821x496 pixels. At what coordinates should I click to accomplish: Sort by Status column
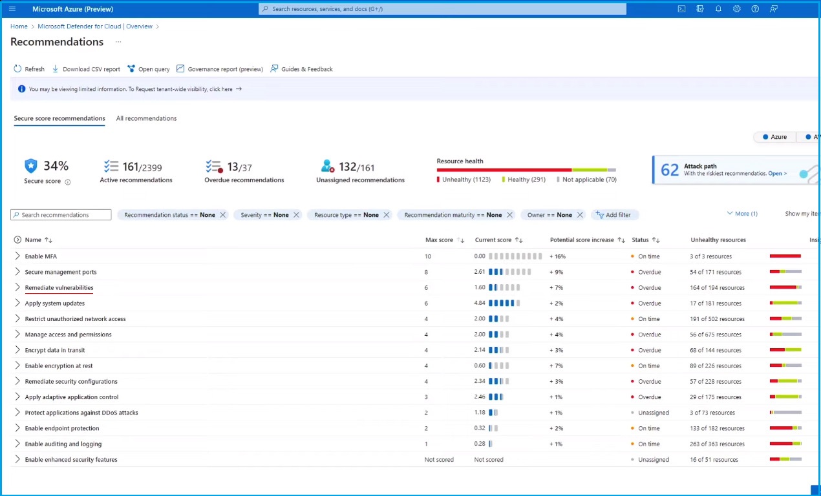645,240
